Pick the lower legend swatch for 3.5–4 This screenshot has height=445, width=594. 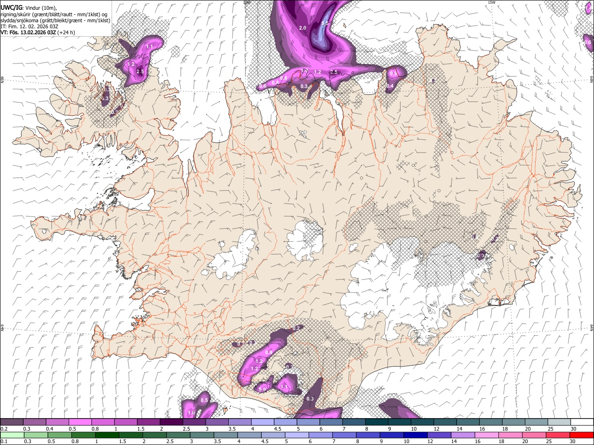pos(225,435)
